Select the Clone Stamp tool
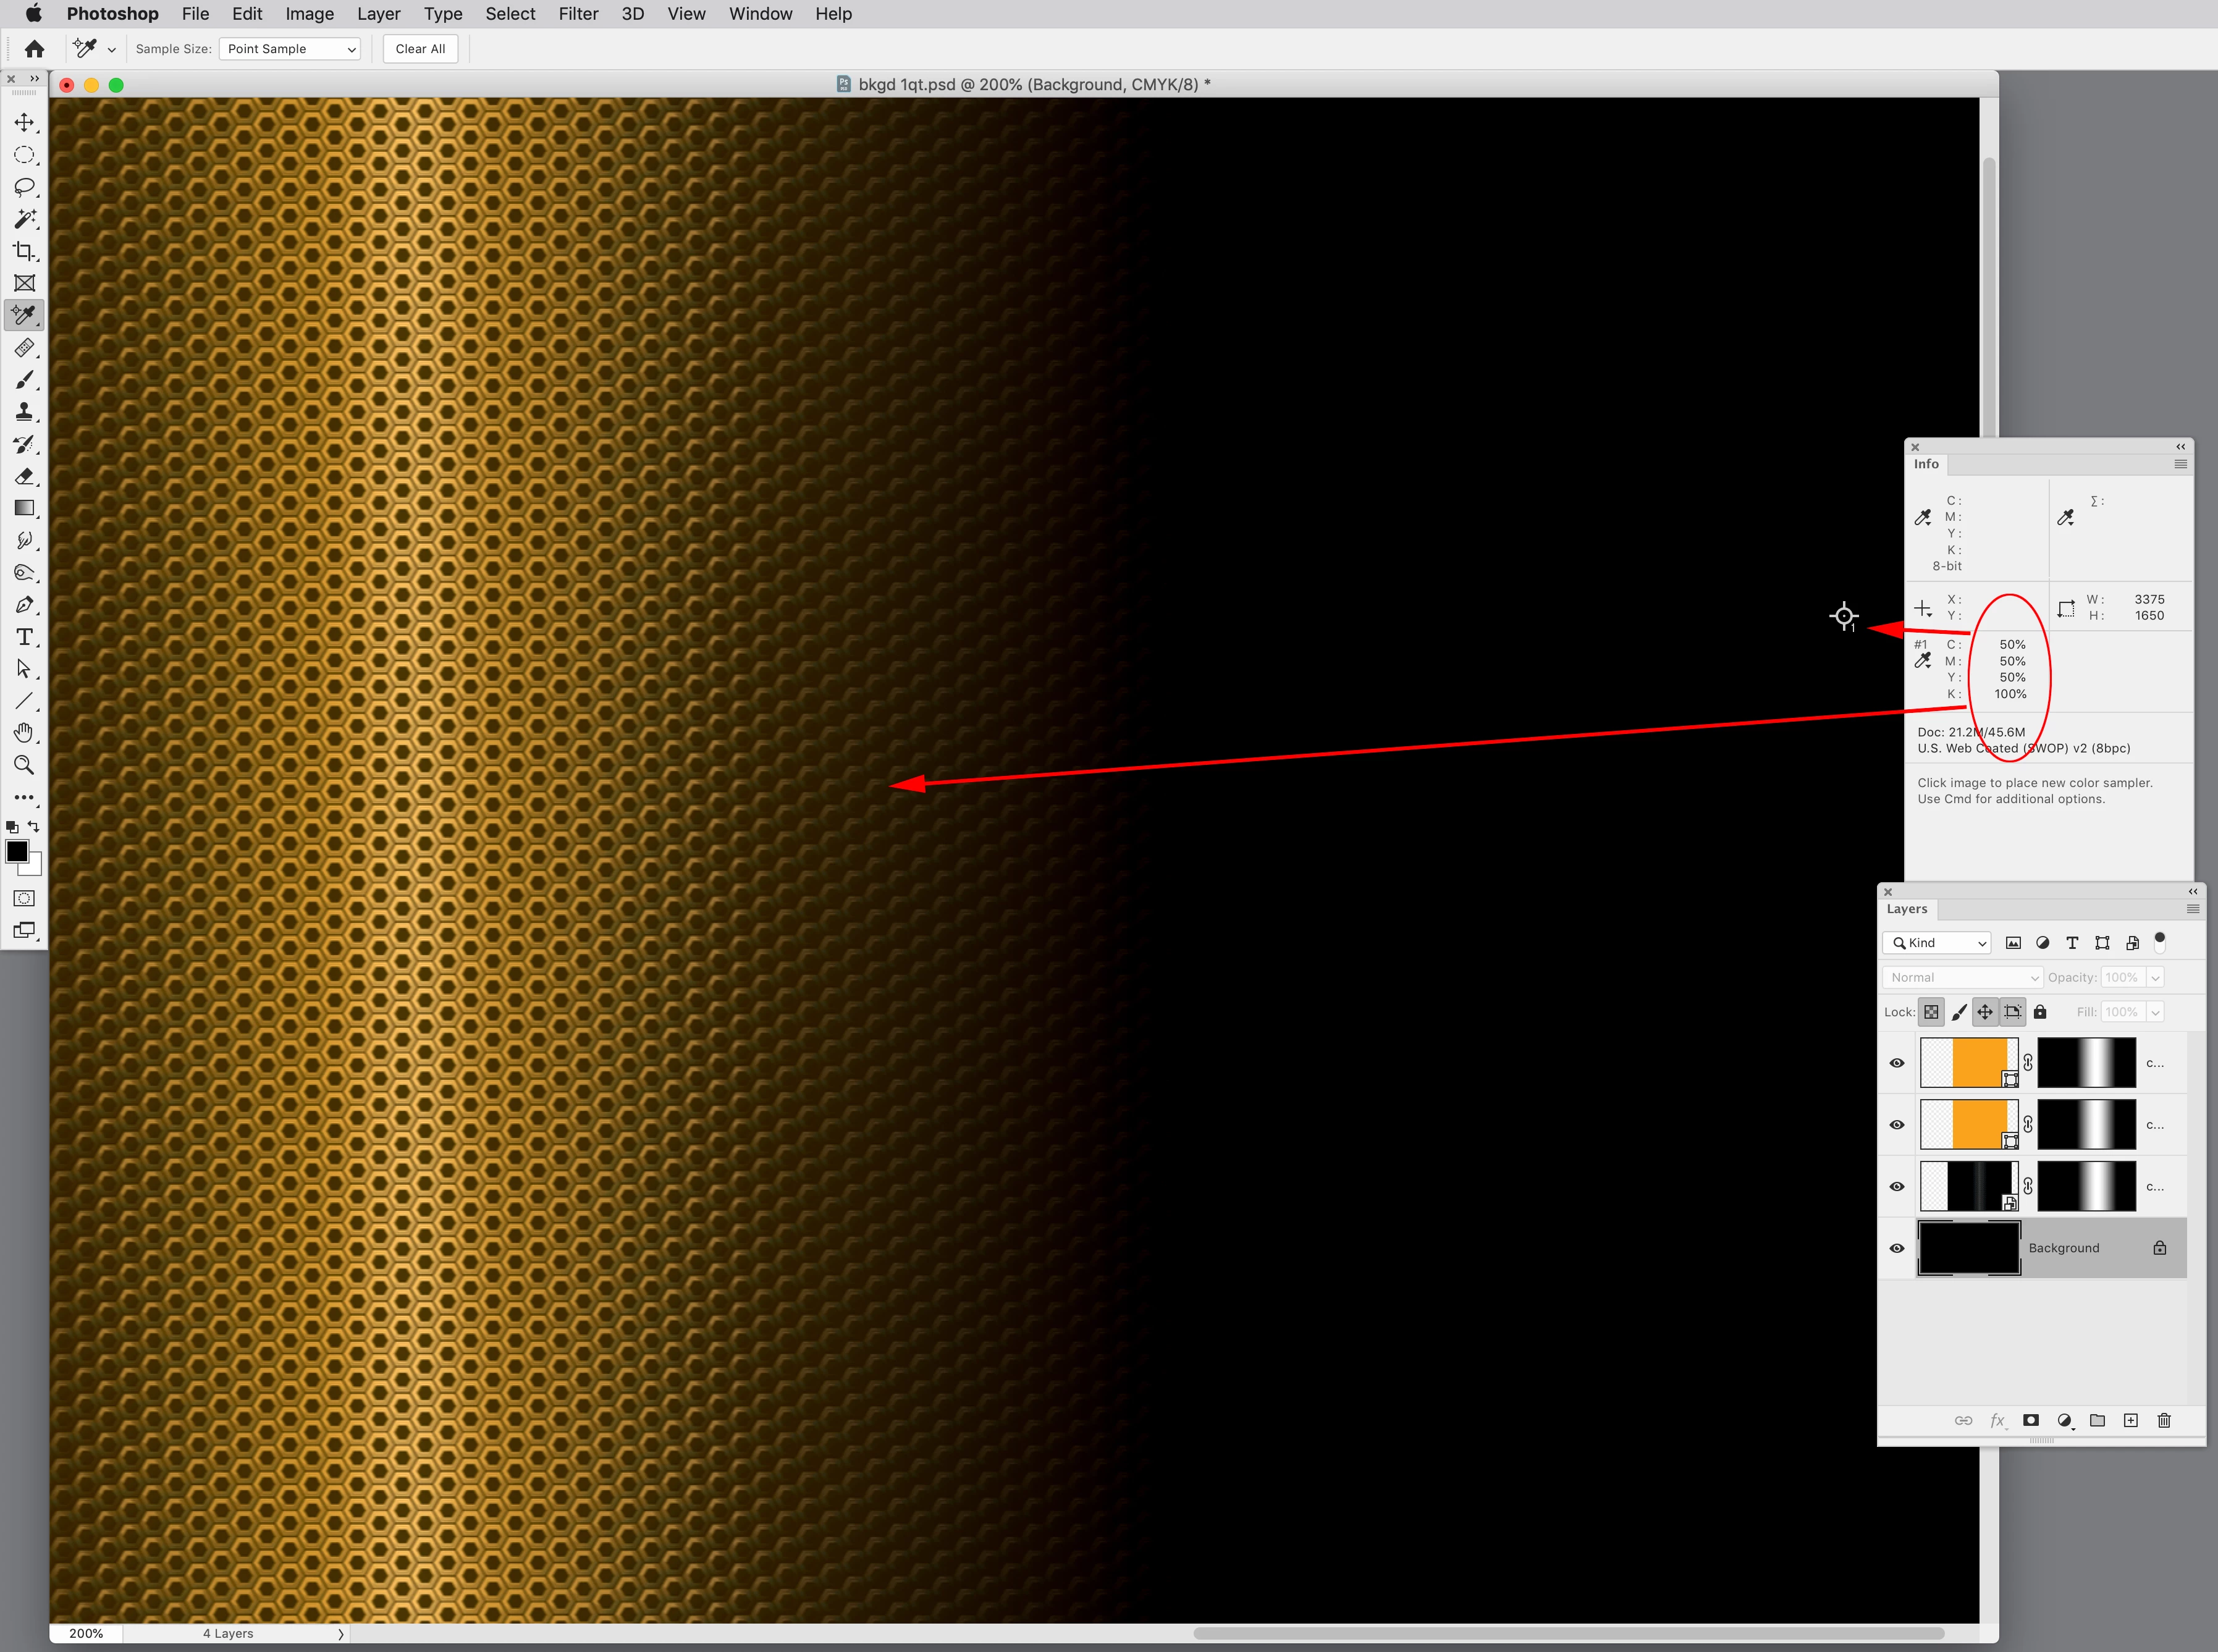This screenshot has height=1652, width=2218. pyautogui.click(x=24, y=412)
